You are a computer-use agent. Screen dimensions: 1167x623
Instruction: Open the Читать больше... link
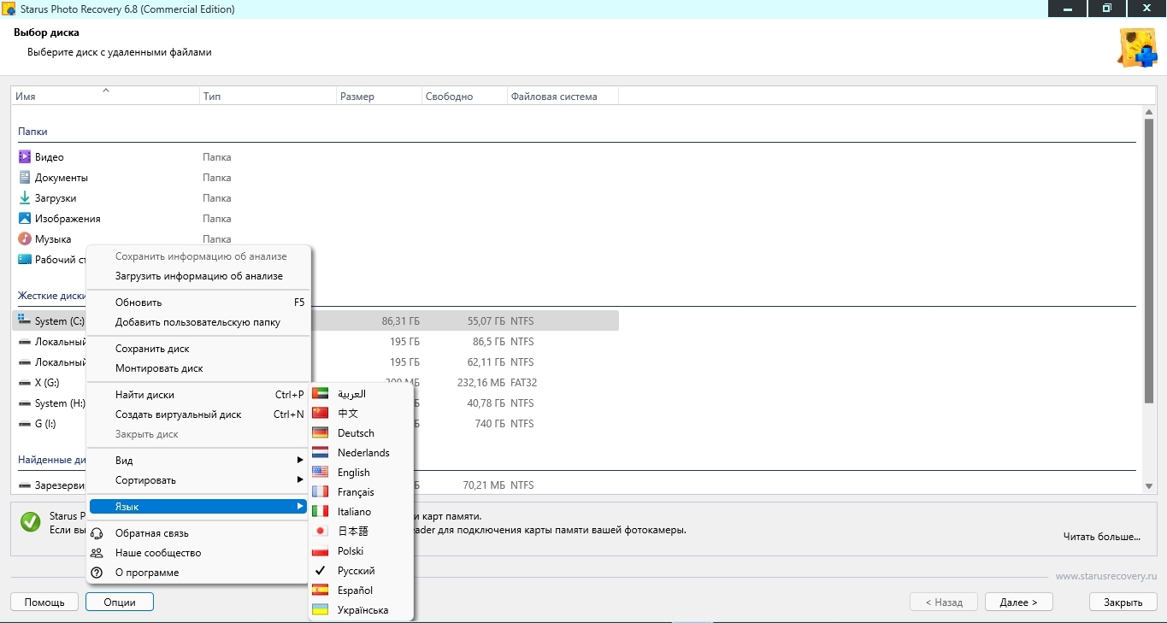tap(1102, 537)
